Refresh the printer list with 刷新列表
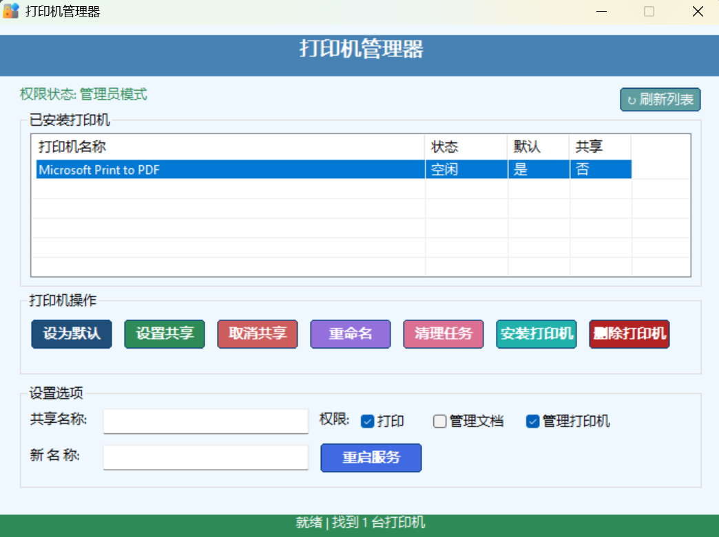 pos(659,99)
